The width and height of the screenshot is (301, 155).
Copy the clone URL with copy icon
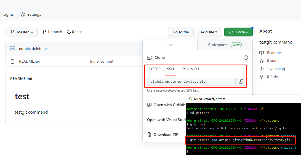(x=241, y=82)
